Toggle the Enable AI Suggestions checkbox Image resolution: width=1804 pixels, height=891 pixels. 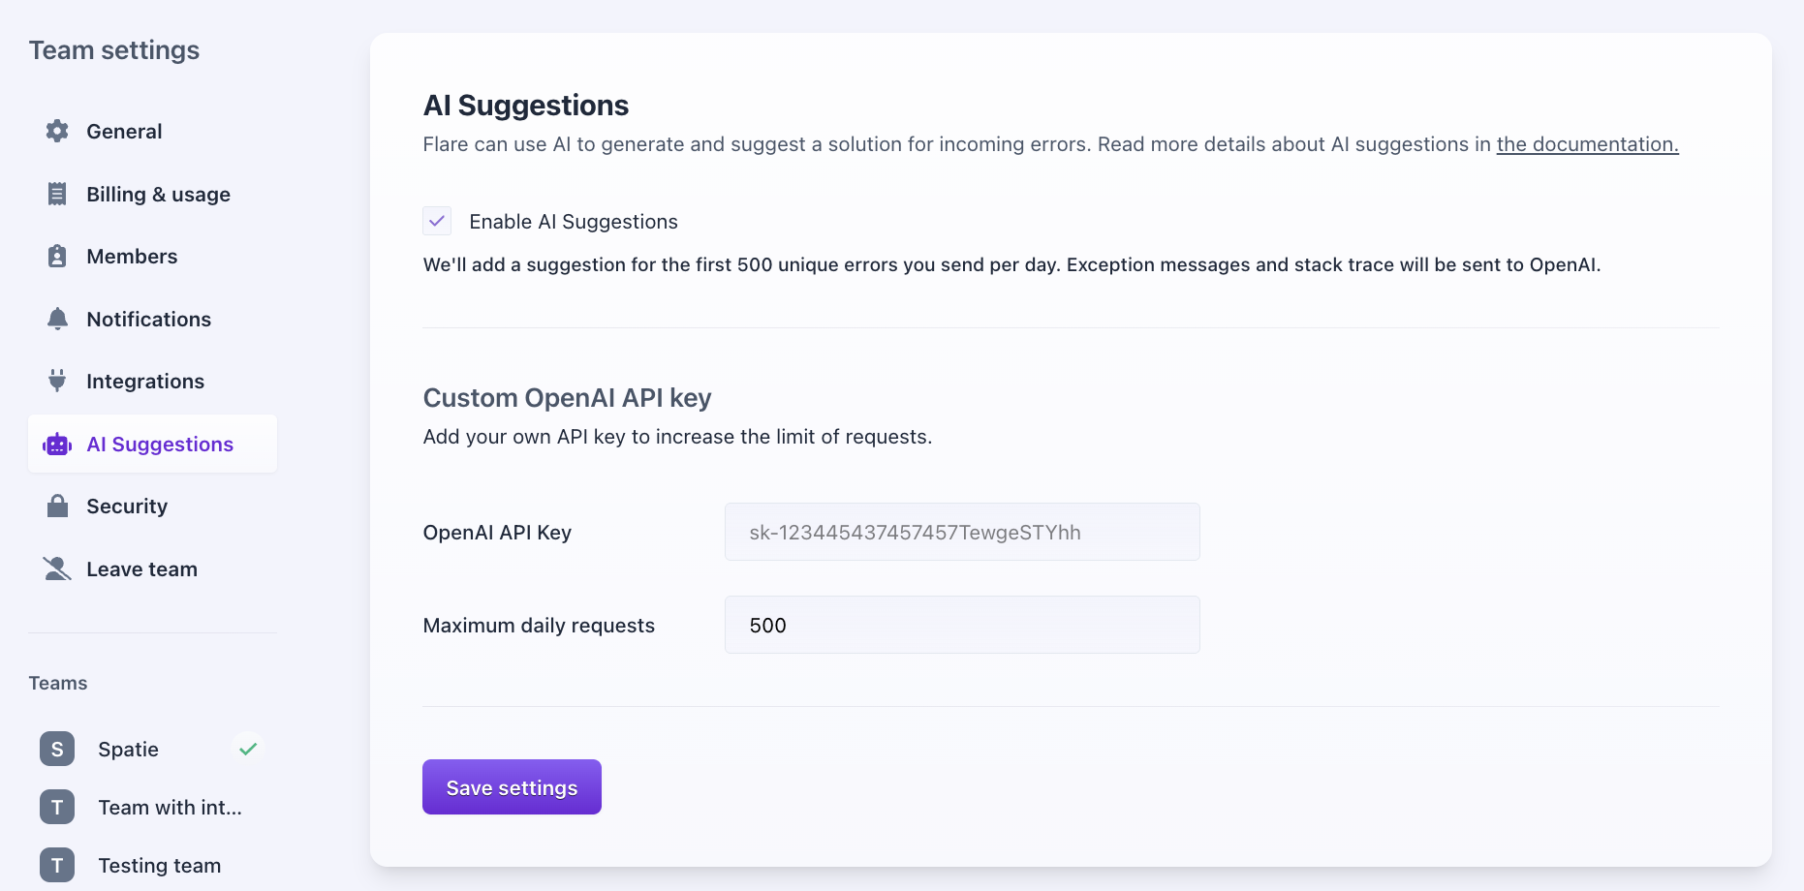coord(437,221)
